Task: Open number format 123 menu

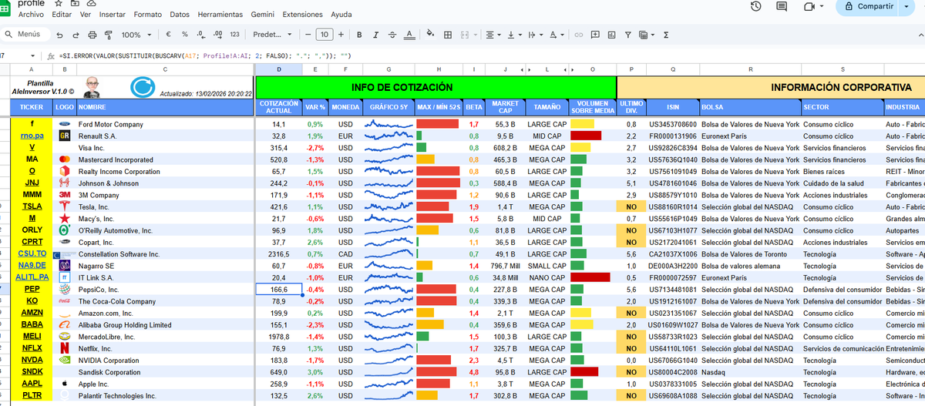Action: (x=234, y=35)
